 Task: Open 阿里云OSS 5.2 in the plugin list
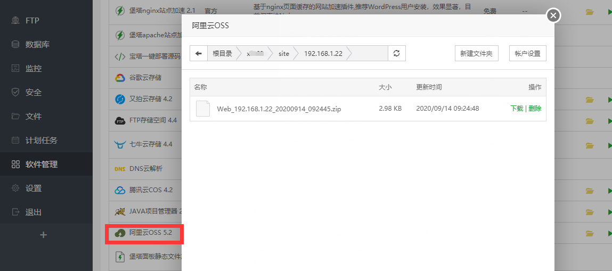(151, 233)
